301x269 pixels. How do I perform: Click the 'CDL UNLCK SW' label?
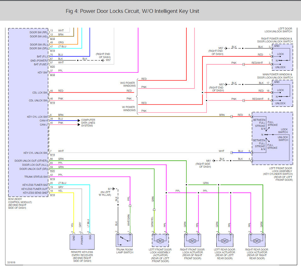coord(38,100)
